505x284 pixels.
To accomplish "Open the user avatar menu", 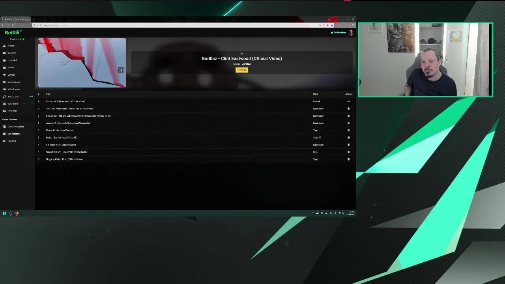I will coord(351,33).
